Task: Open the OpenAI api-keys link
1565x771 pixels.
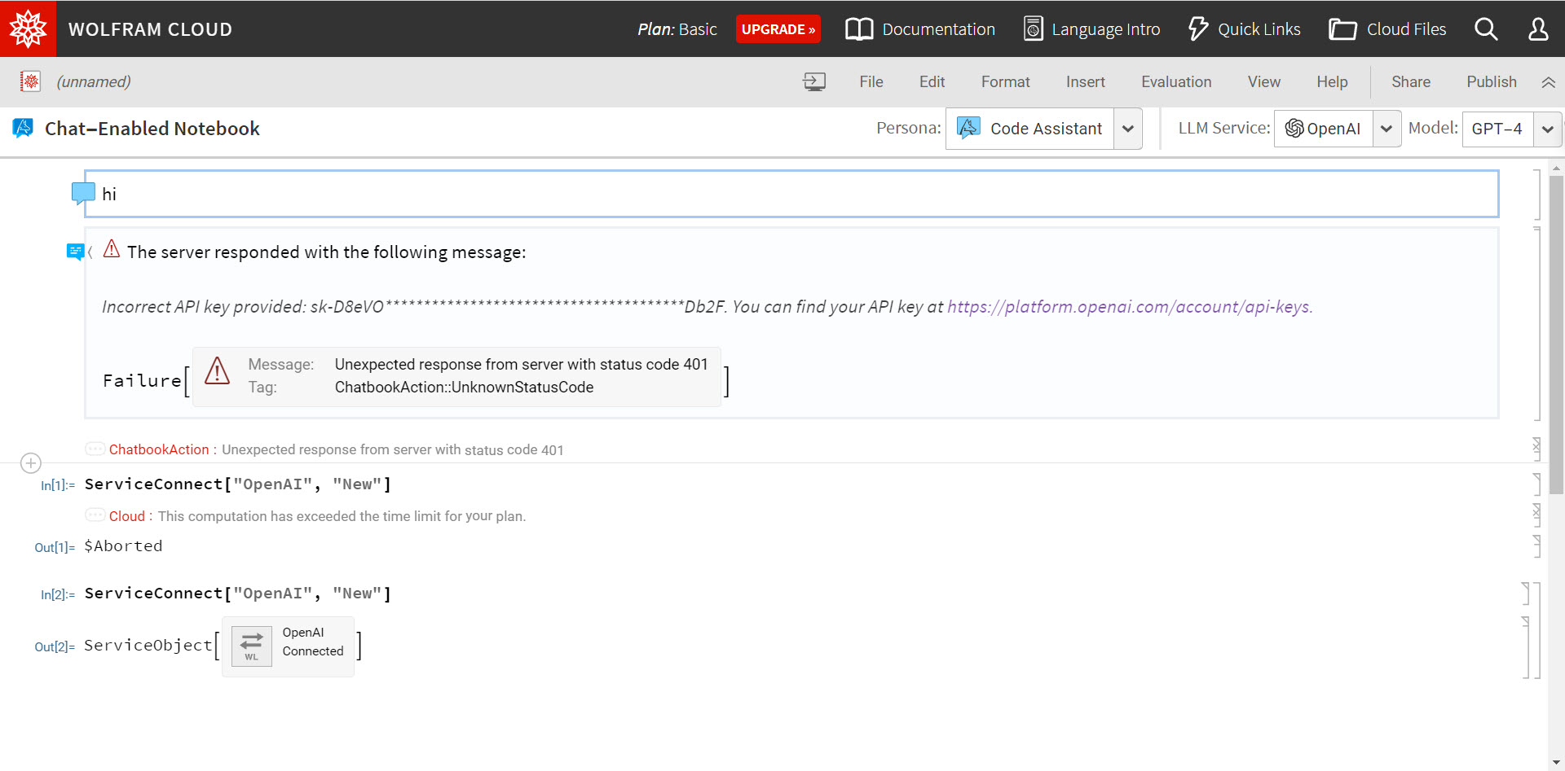Action: (x=1130, y=307)
